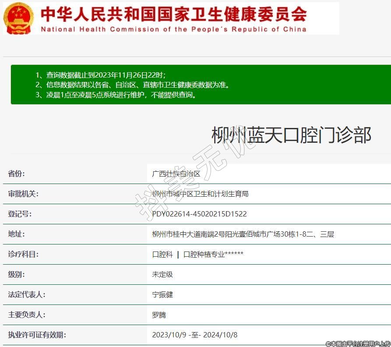
Task: Select the address value starting with 柳州市桂中大道
Action: click(x=243, y=234)
